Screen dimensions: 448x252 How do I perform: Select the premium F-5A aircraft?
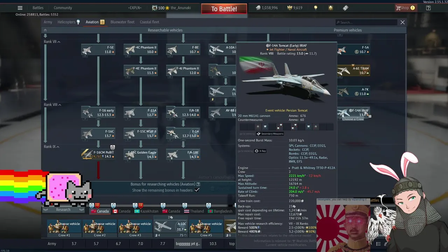click(x=353, y=49)
